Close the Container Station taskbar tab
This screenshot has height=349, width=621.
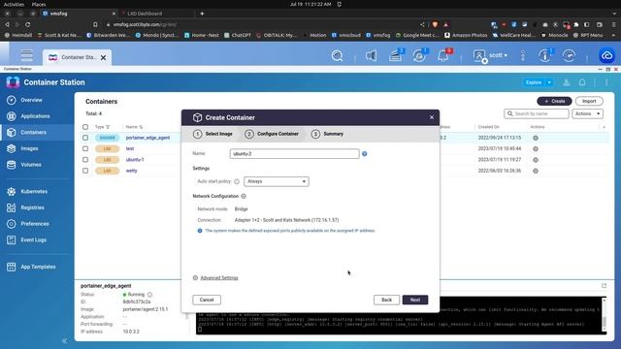coord(104,58)
